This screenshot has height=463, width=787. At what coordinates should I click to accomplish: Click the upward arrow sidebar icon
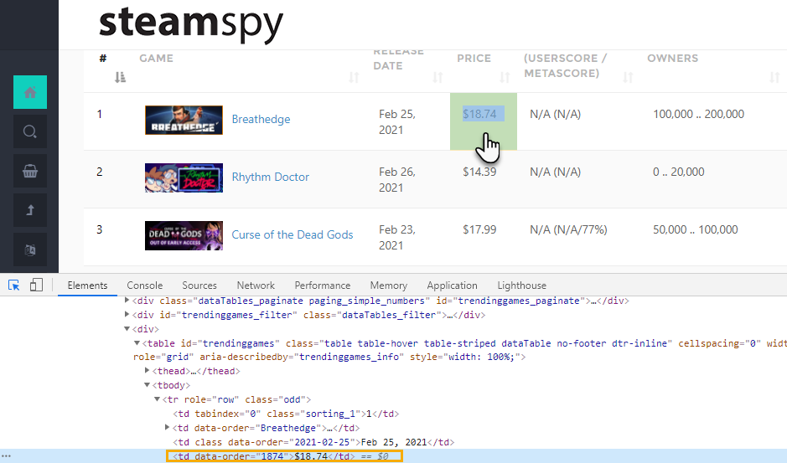pyautogui.click(x=30, y=210)
